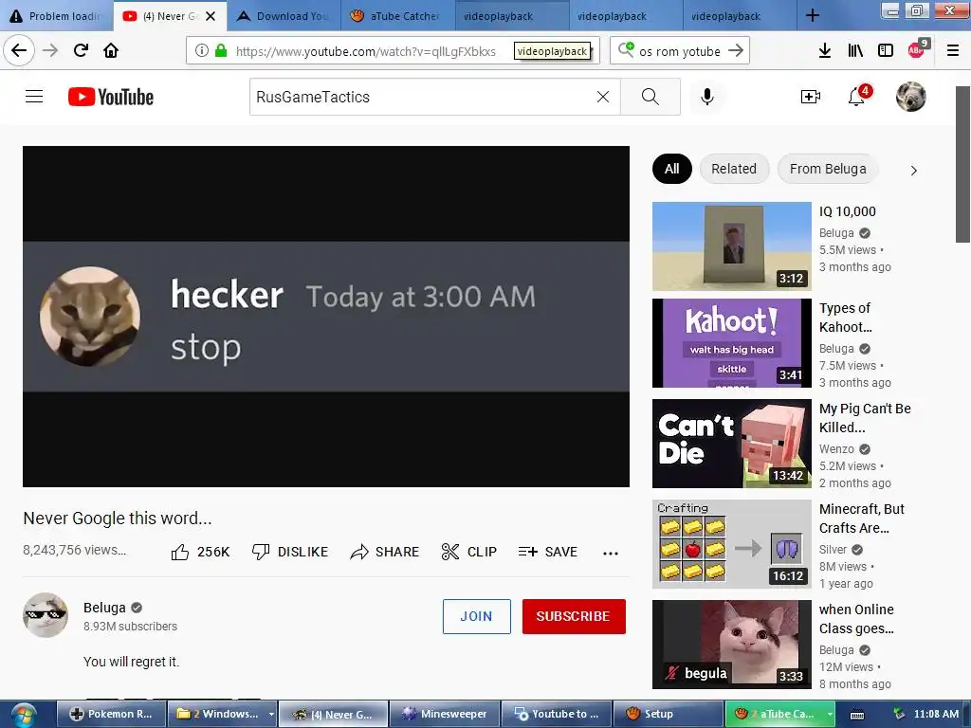This screenshot has height=728, width=971.
Task: Click the Silver channel name
Action: click(x=833, y=550)
